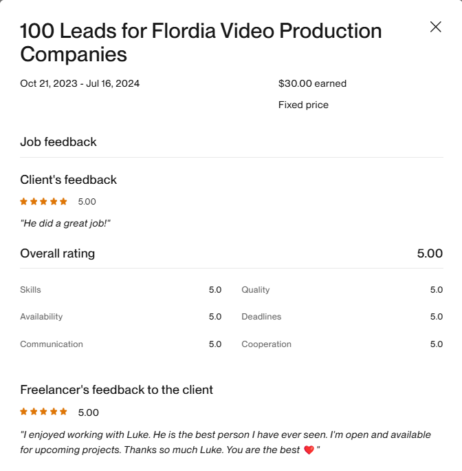
Task: Click the Availability rating label
Action: [41, 317]
